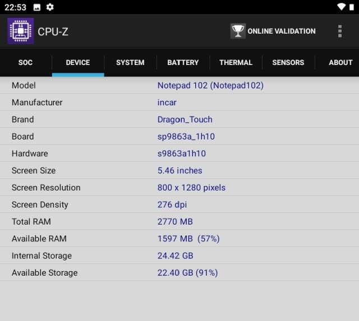Tap the value 1597 MB (57%)
359x321 pixels.
(x=188, y=239)
